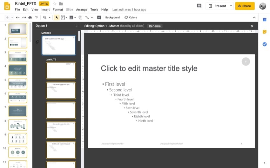The height and width of the screenshot is (168, 270).
Task: Click the yellow Share button
Action: point(245,6)
